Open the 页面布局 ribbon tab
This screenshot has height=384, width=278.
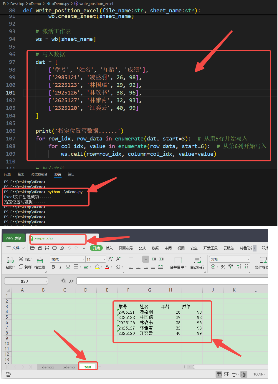click(126, 248)
